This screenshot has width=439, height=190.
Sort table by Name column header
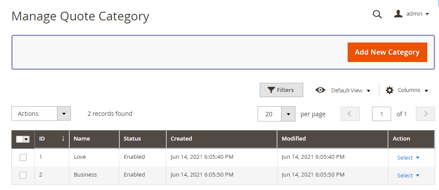click(82, 139)
